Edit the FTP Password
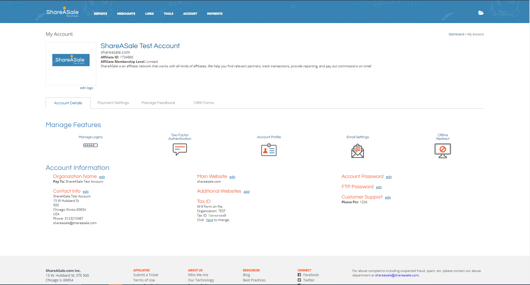The width and height of the screenshot is (530, 285). 379,187
